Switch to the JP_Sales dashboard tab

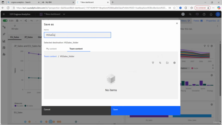click(x=28, y=37)
